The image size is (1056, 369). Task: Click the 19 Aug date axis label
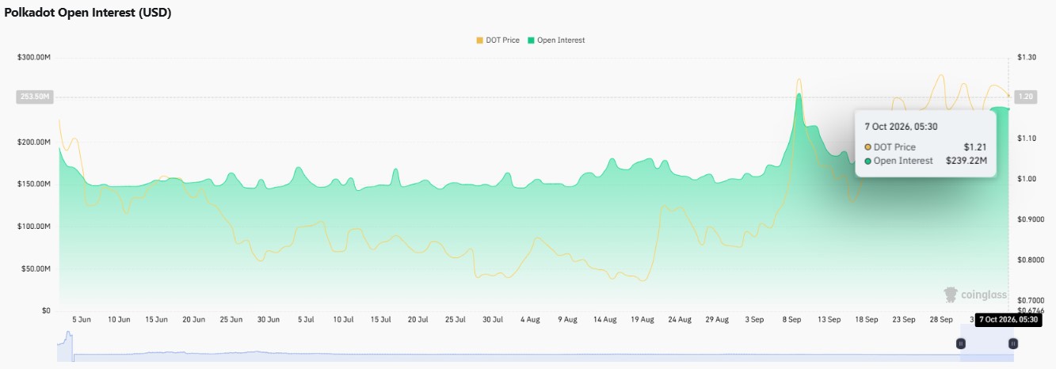642,320
